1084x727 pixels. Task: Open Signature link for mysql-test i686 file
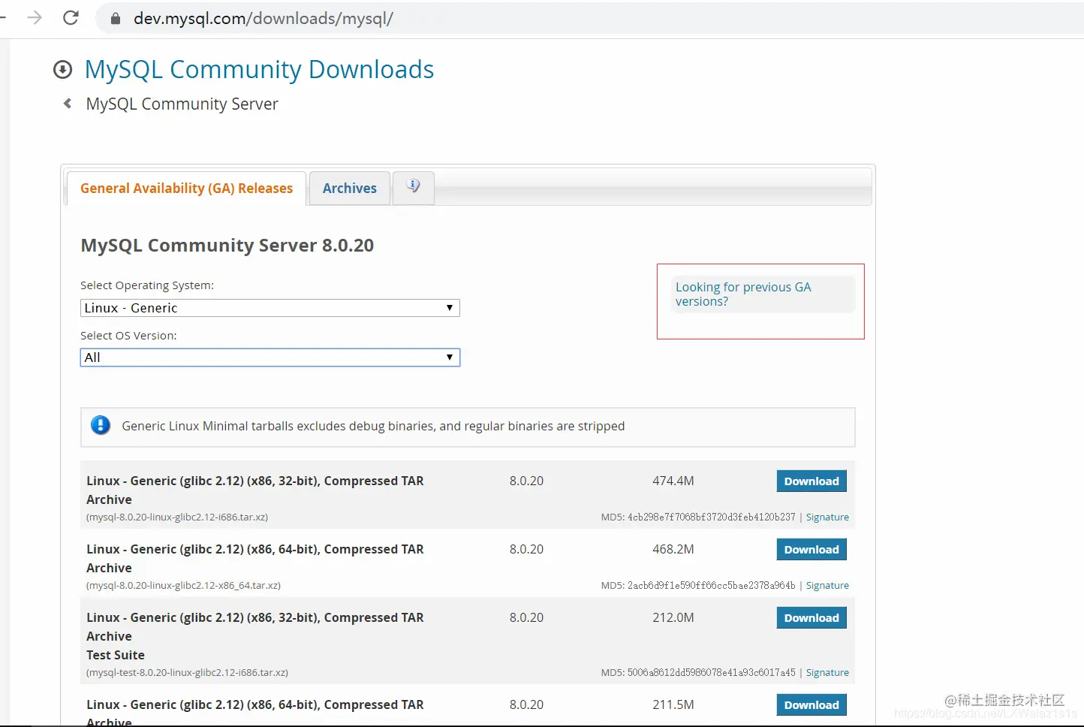827,673
